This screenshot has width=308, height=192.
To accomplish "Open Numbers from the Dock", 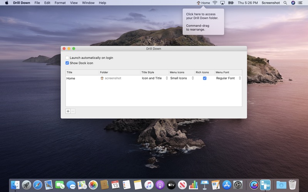I will coord(193,185).
